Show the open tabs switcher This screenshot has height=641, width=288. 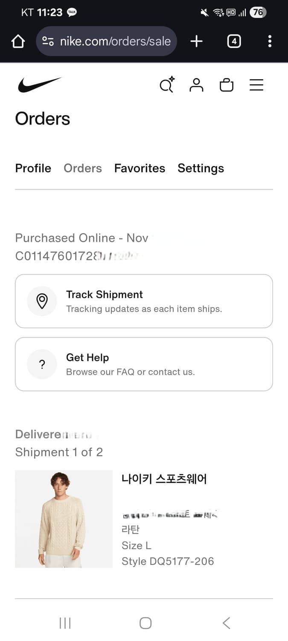point(234,41)
